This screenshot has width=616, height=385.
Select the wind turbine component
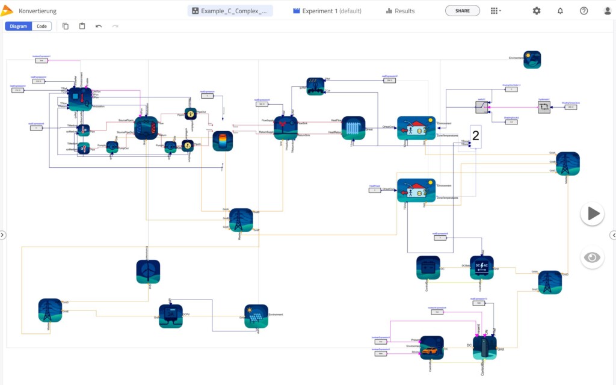click(148, 271)
